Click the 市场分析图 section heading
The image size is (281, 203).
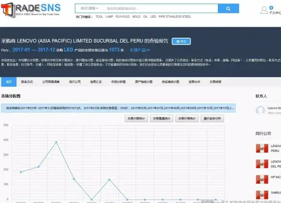[x=11, y=96]
